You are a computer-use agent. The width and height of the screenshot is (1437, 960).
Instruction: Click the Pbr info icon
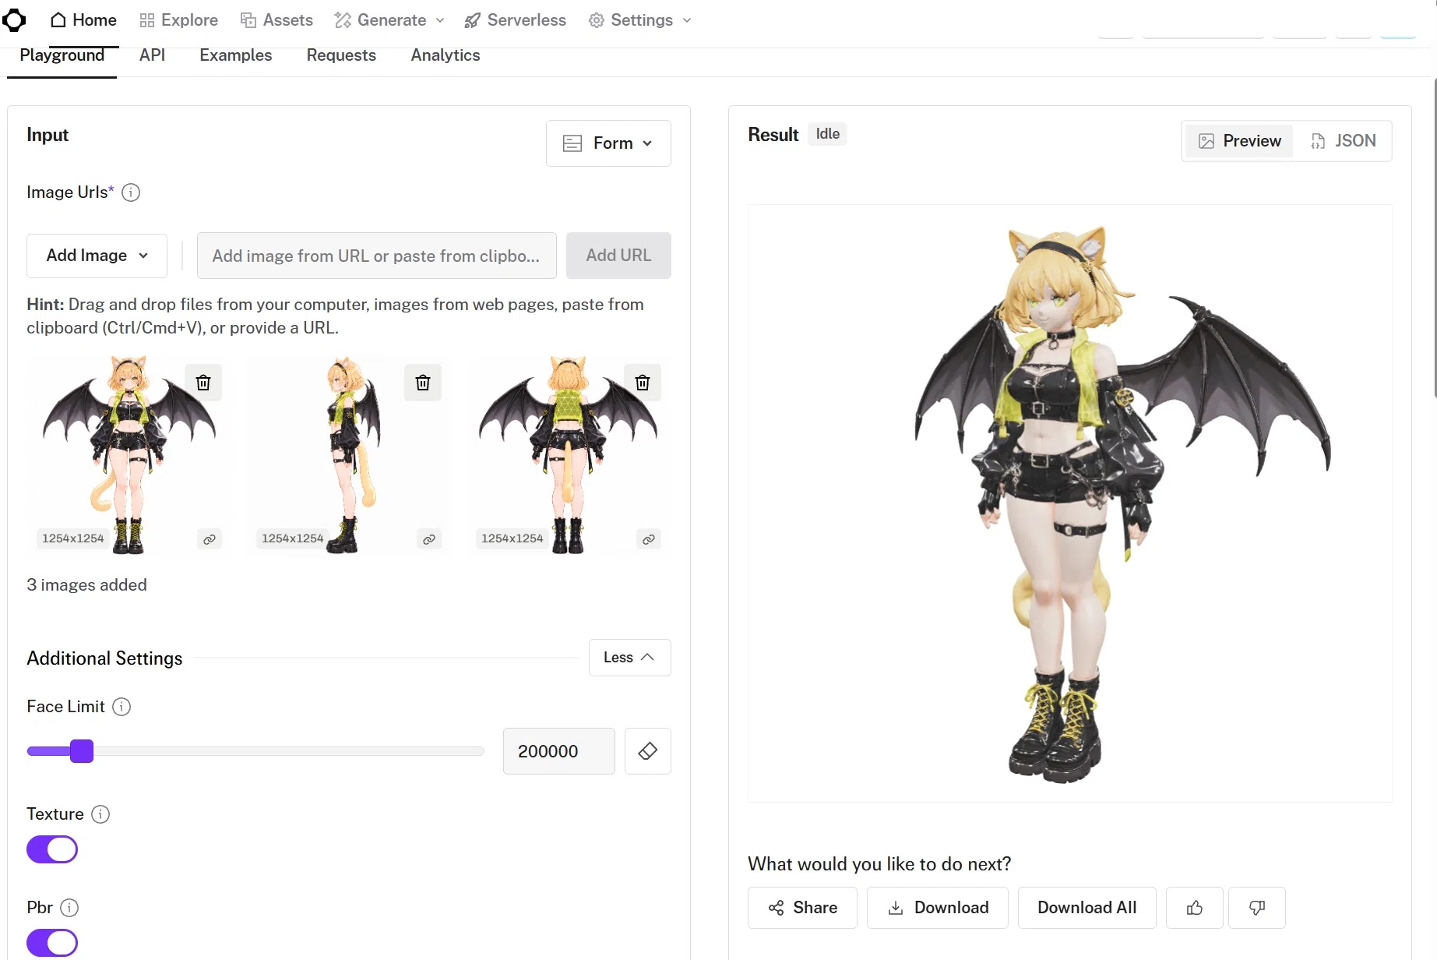coord(69,908)
